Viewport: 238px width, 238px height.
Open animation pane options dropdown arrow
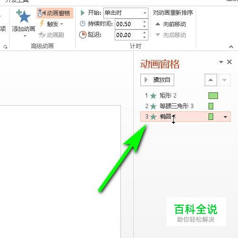point(221,62)
